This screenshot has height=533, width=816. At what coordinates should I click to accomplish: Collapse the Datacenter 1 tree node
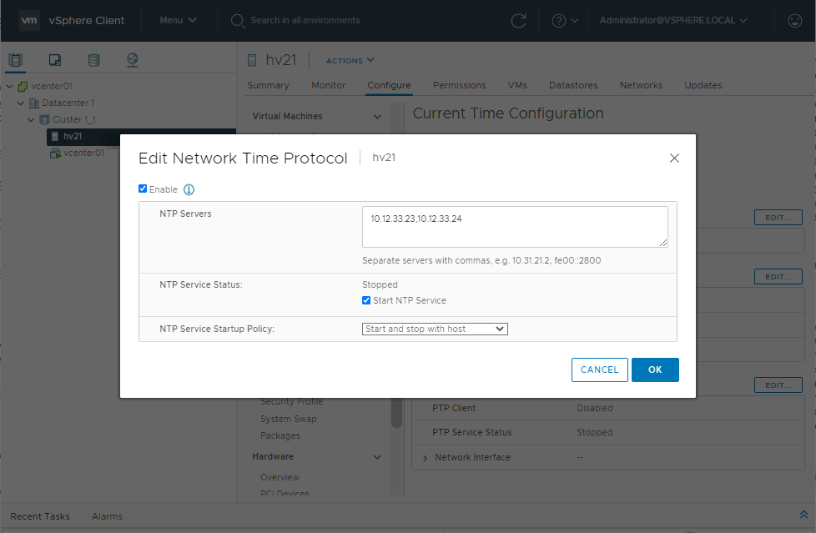[21, 103]
